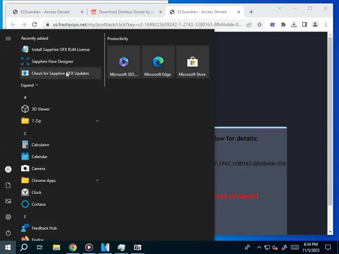This screenshot has height=254, width=339.
Task: Click the Power button in Start
Action: (8, 233)
